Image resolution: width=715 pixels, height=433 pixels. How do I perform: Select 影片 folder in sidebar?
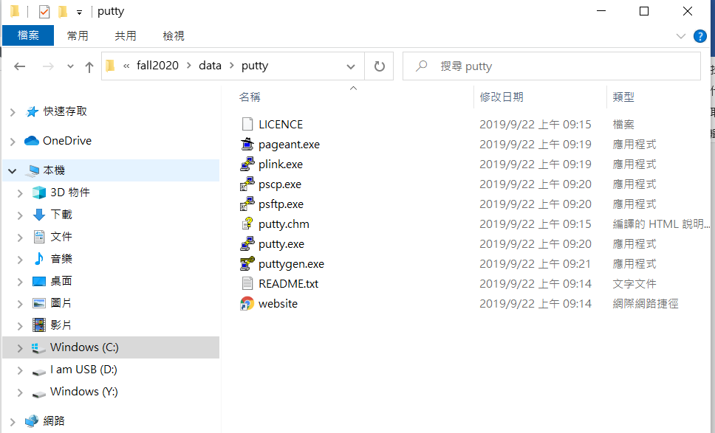tap(61, 325)
